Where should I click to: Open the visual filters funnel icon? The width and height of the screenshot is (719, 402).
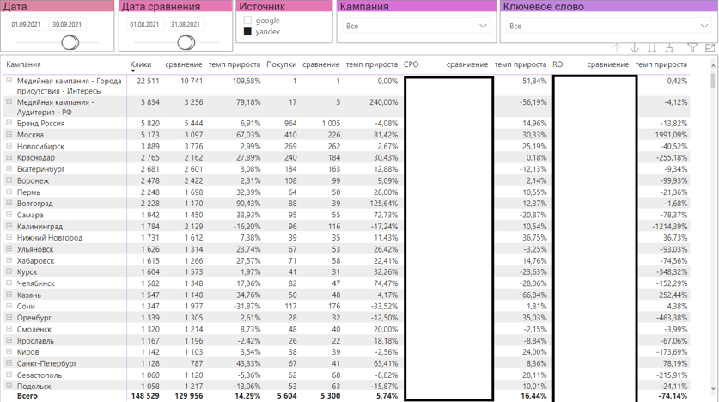(692, 47)
